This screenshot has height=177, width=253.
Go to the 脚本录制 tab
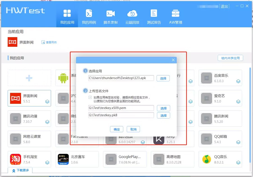click(x=110, y=17)
